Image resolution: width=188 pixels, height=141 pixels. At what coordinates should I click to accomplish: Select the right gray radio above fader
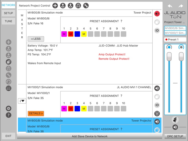[181, 47]
